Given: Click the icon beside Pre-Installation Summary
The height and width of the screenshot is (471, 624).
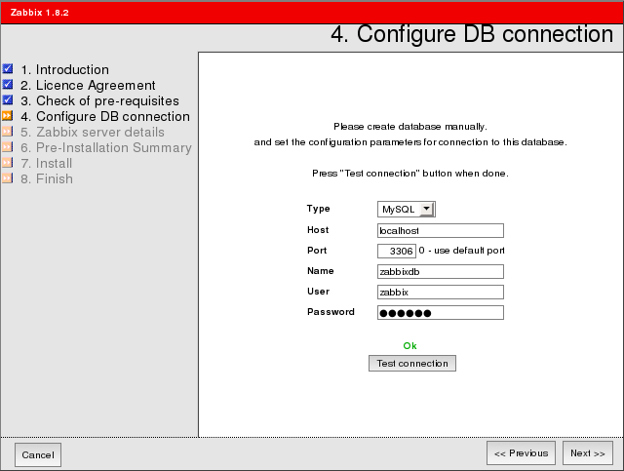Looking at the screenshot, I should click(8, 147).
